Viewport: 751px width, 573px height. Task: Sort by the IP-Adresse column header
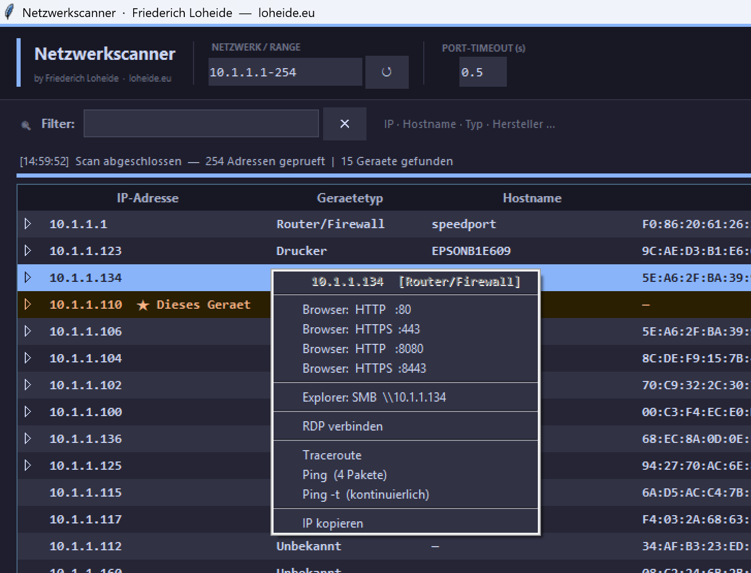[148, 198]
